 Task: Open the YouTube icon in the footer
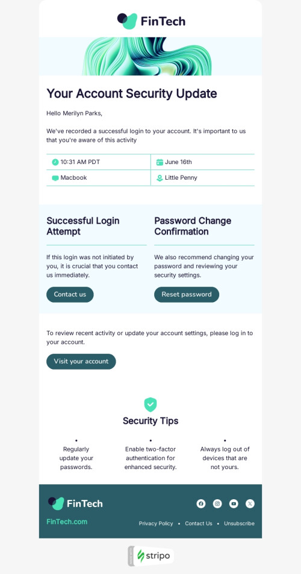pyautogui.click(x=234, y=503)
